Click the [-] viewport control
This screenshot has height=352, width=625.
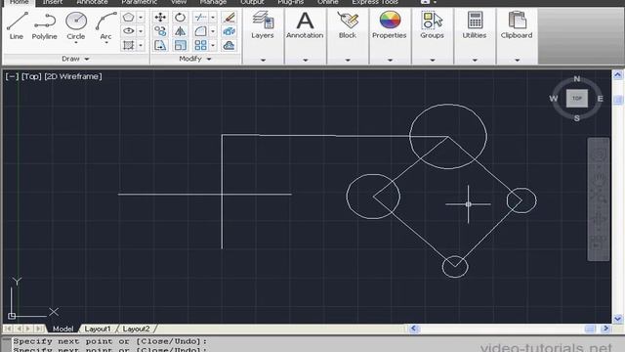[12, 76]
